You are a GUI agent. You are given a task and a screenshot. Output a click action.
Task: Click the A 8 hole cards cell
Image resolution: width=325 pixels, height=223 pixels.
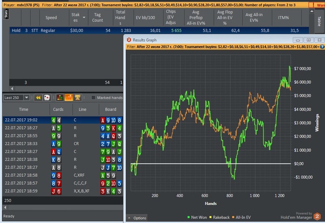point(56,168)
